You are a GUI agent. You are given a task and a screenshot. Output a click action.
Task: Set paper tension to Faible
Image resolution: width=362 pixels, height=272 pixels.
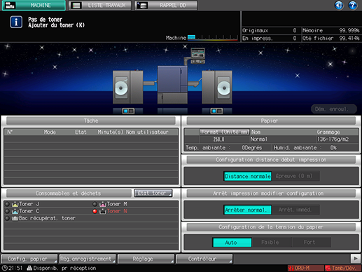pos(271,243)
